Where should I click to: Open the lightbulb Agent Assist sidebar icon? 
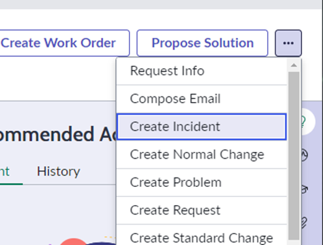click(x=305, y=121)
